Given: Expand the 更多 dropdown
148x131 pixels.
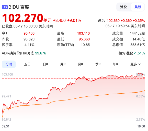Looking at the screenshot, I should [135, 64].
